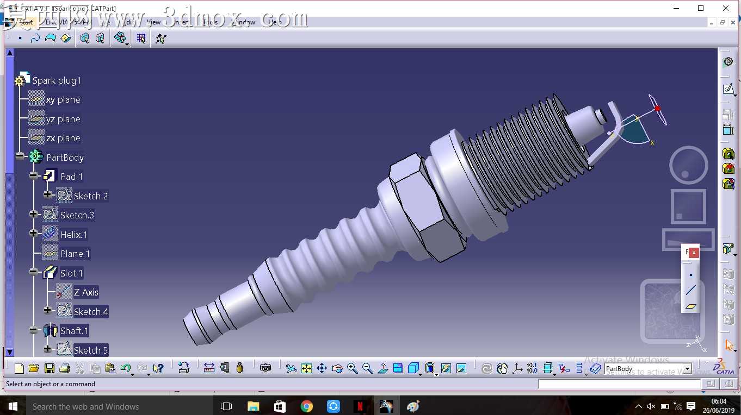Zoom Out of the model
This screenshot has height=415, width=741.
point(368,368)
